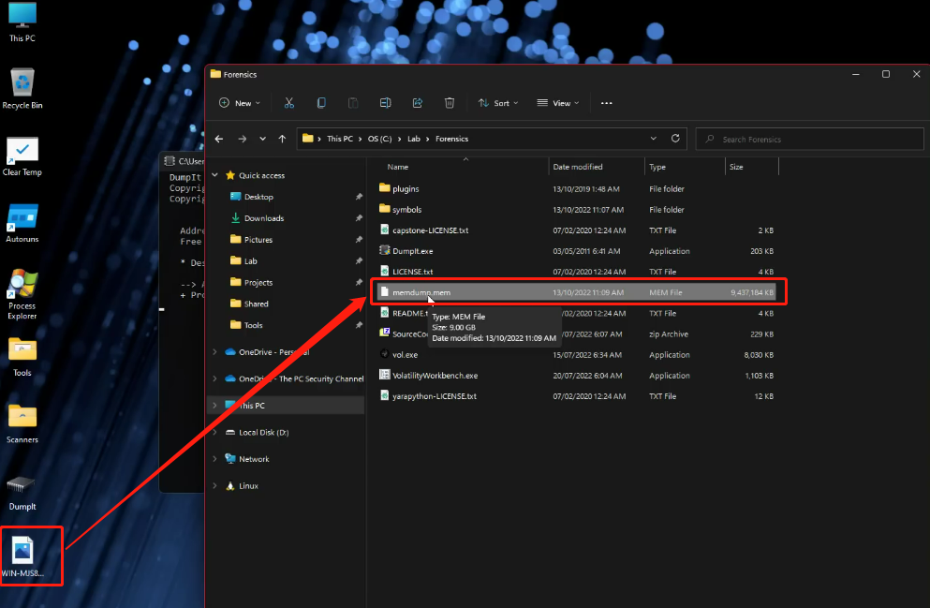The height and width of the screenshot is (608, 930).
Task: Open the View dropdown menu
Action: point(558,103)
